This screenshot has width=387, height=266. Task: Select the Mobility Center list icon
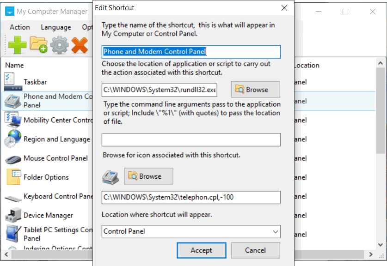point(13,120)
